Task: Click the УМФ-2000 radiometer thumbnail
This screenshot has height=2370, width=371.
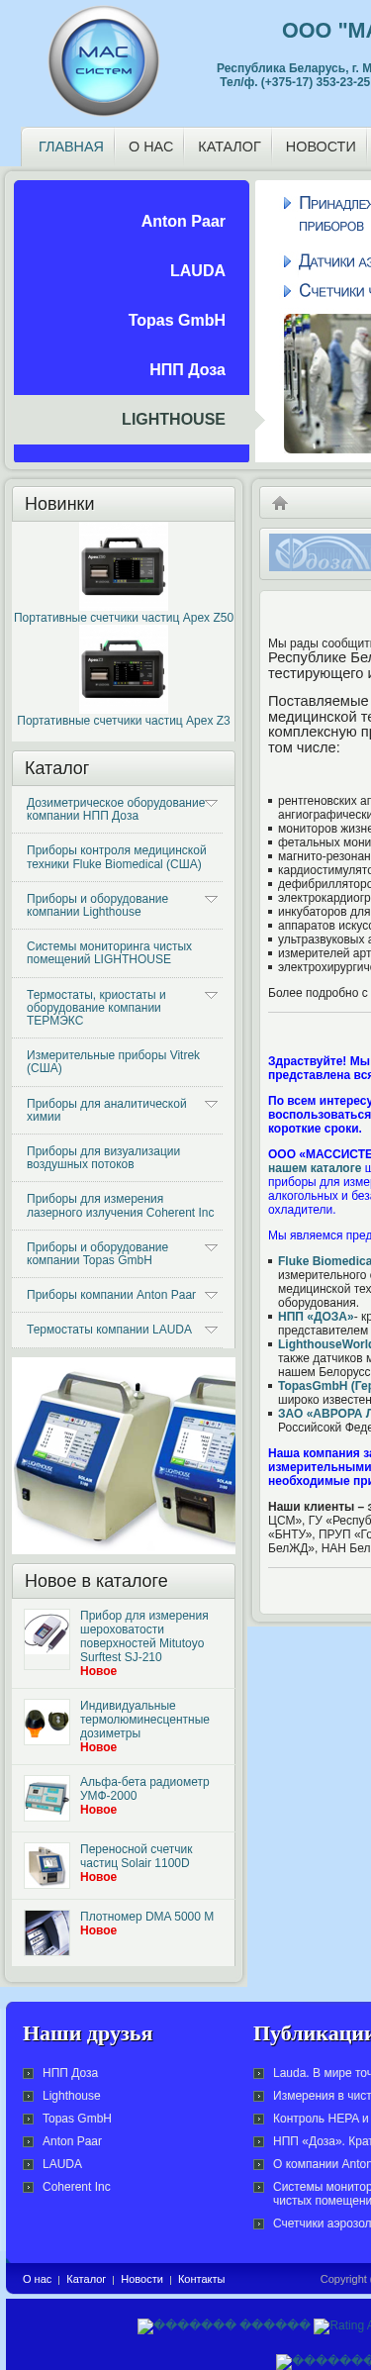Action: click(47, 1799)
